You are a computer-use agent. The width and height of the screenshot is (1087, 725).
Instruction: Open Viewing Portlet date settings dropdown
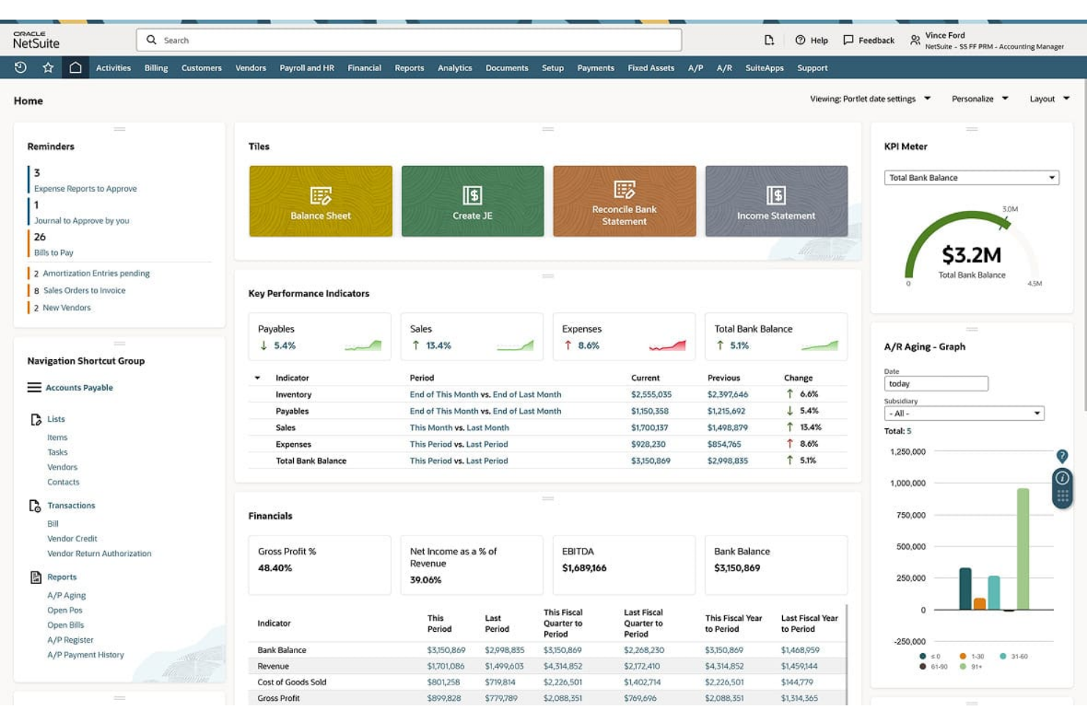tap(870, 98)
